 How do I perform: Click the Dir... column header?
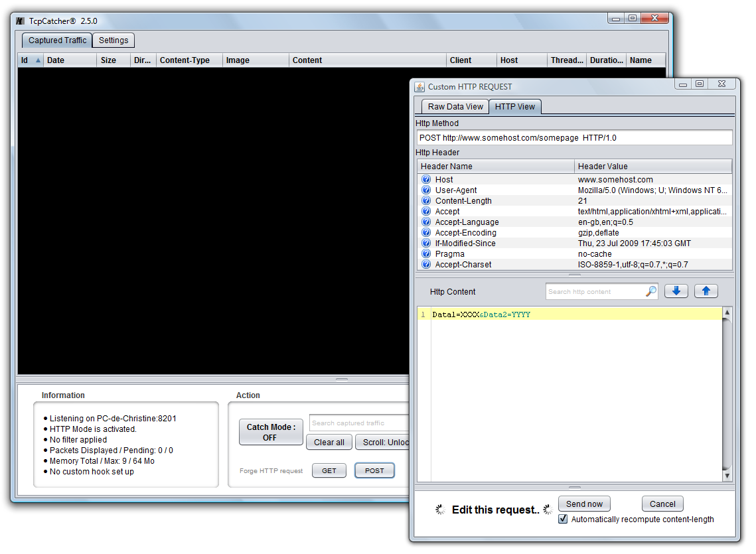[143, 60]
